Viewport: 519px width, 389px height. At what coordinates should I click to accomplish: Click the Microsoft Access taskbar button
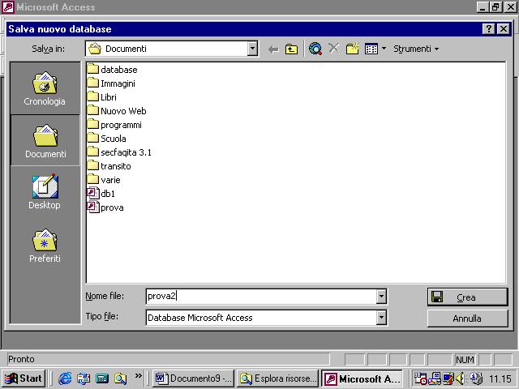pyautogui.click(x=362, y=378)
